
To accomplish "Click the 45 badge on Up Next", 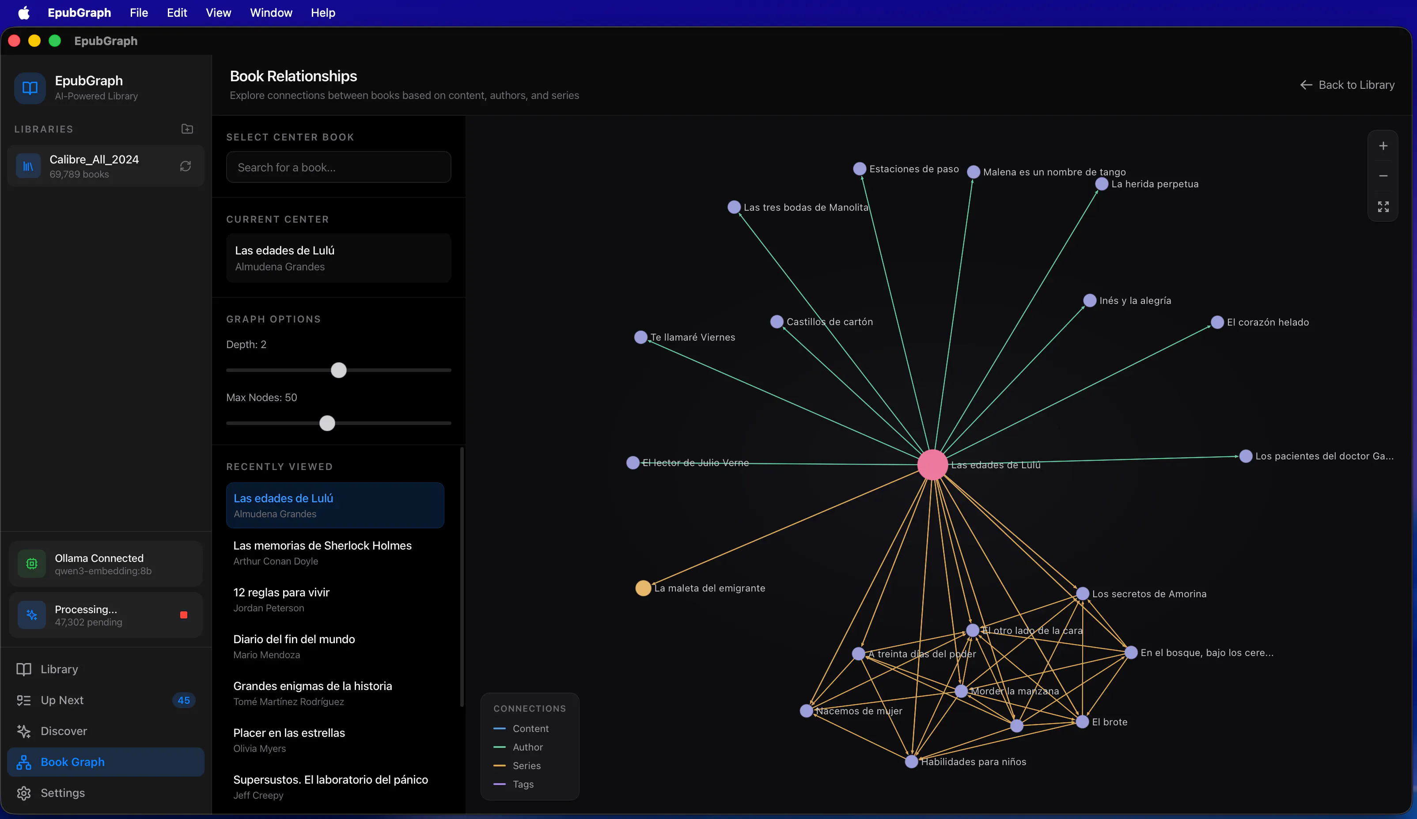I will (x=183, y=700).
